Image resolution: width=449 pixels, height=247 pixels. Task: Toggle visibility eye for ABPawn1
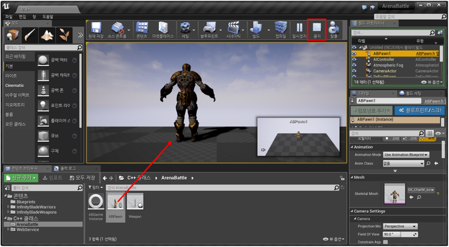[354, 53]
